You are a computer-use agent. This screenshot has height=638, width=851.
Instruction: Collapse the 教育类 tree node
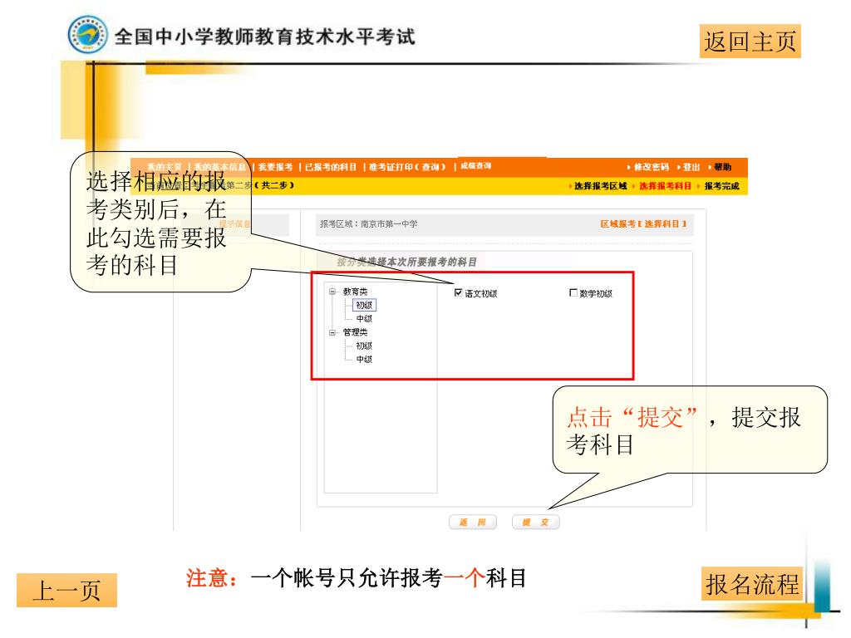click(332, 292)
